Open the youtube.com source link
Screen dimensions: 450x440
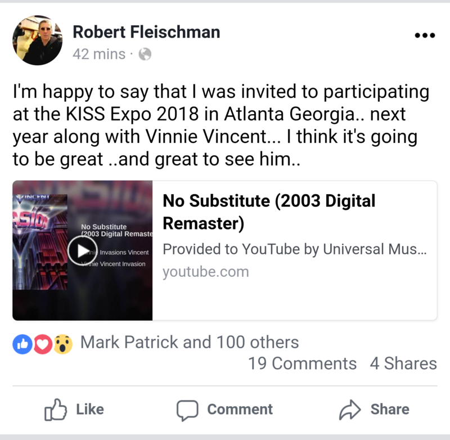[206, 272]
